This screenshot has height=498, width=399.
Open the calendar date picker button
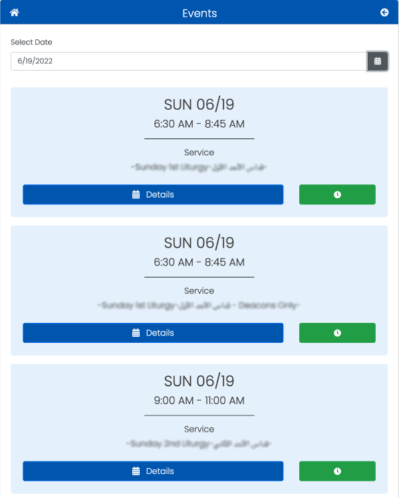pos(378,61)
